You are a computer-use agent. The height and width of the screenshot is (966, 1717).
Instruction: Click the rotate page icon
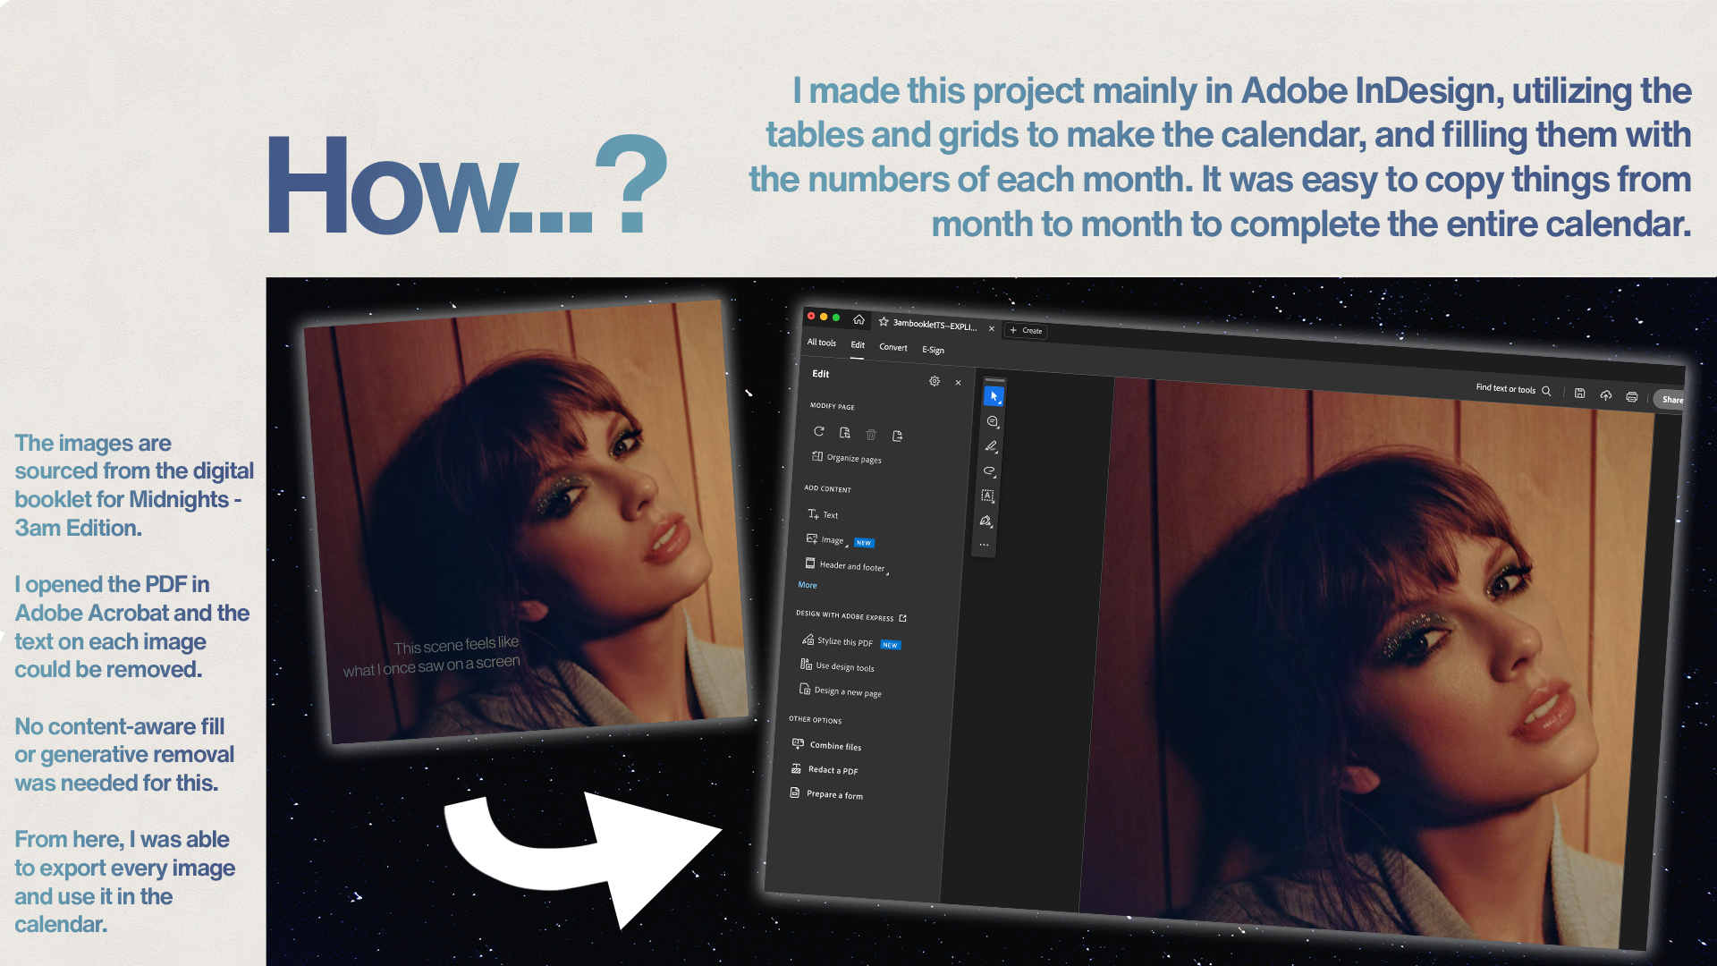pos(818,431)
